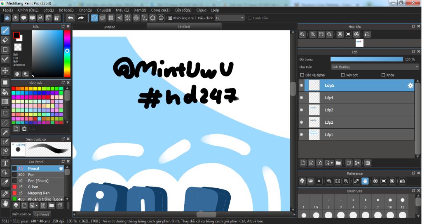Image resolution: width=422 pixels, height=224 pixels.
Task: Open Pha trộn blend mode dropdown
Action: click(x=375, y=67)
